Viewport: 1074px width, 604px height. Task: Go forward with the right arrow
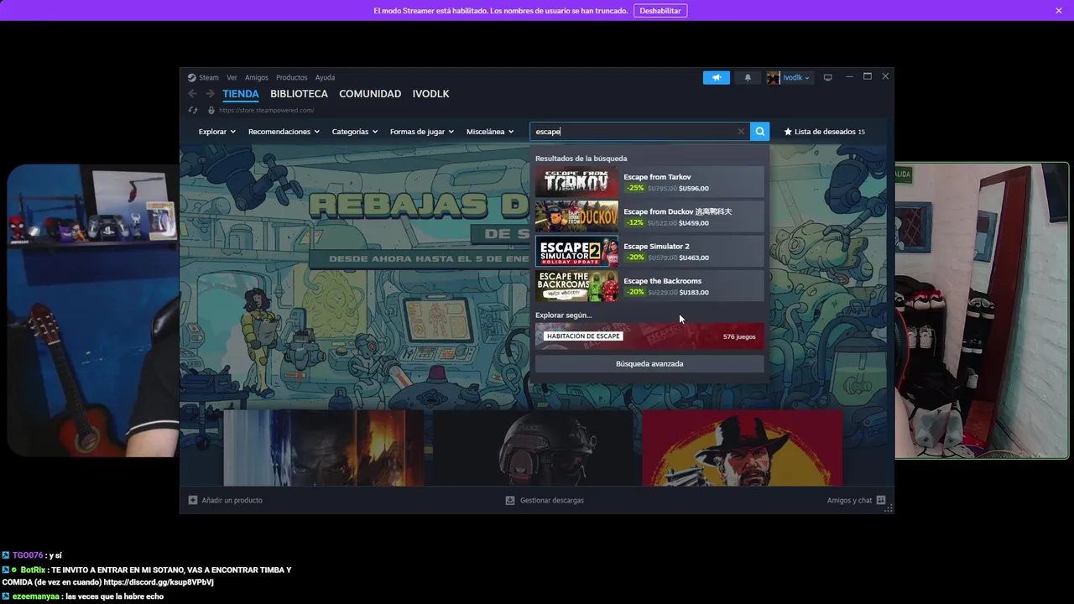[210, 94]
